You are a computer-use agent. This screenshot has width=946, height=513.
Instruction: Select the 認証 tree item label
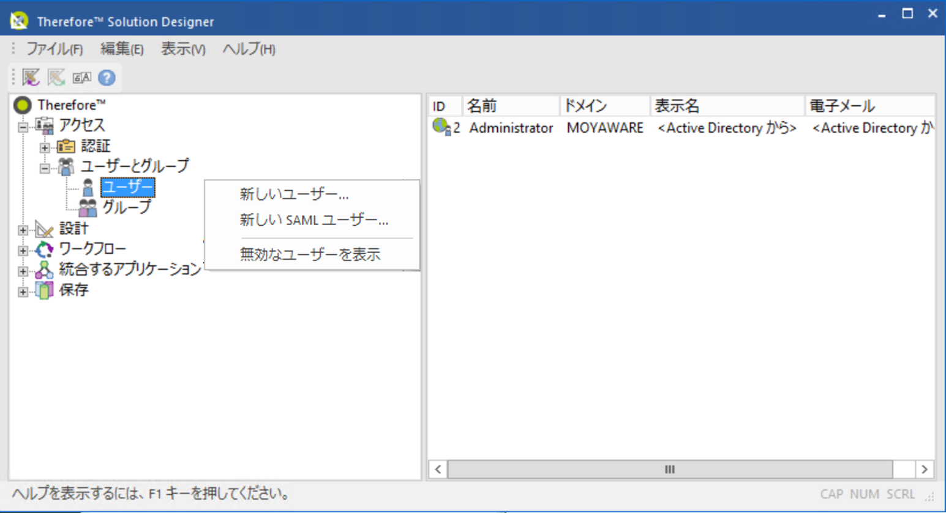96,146
